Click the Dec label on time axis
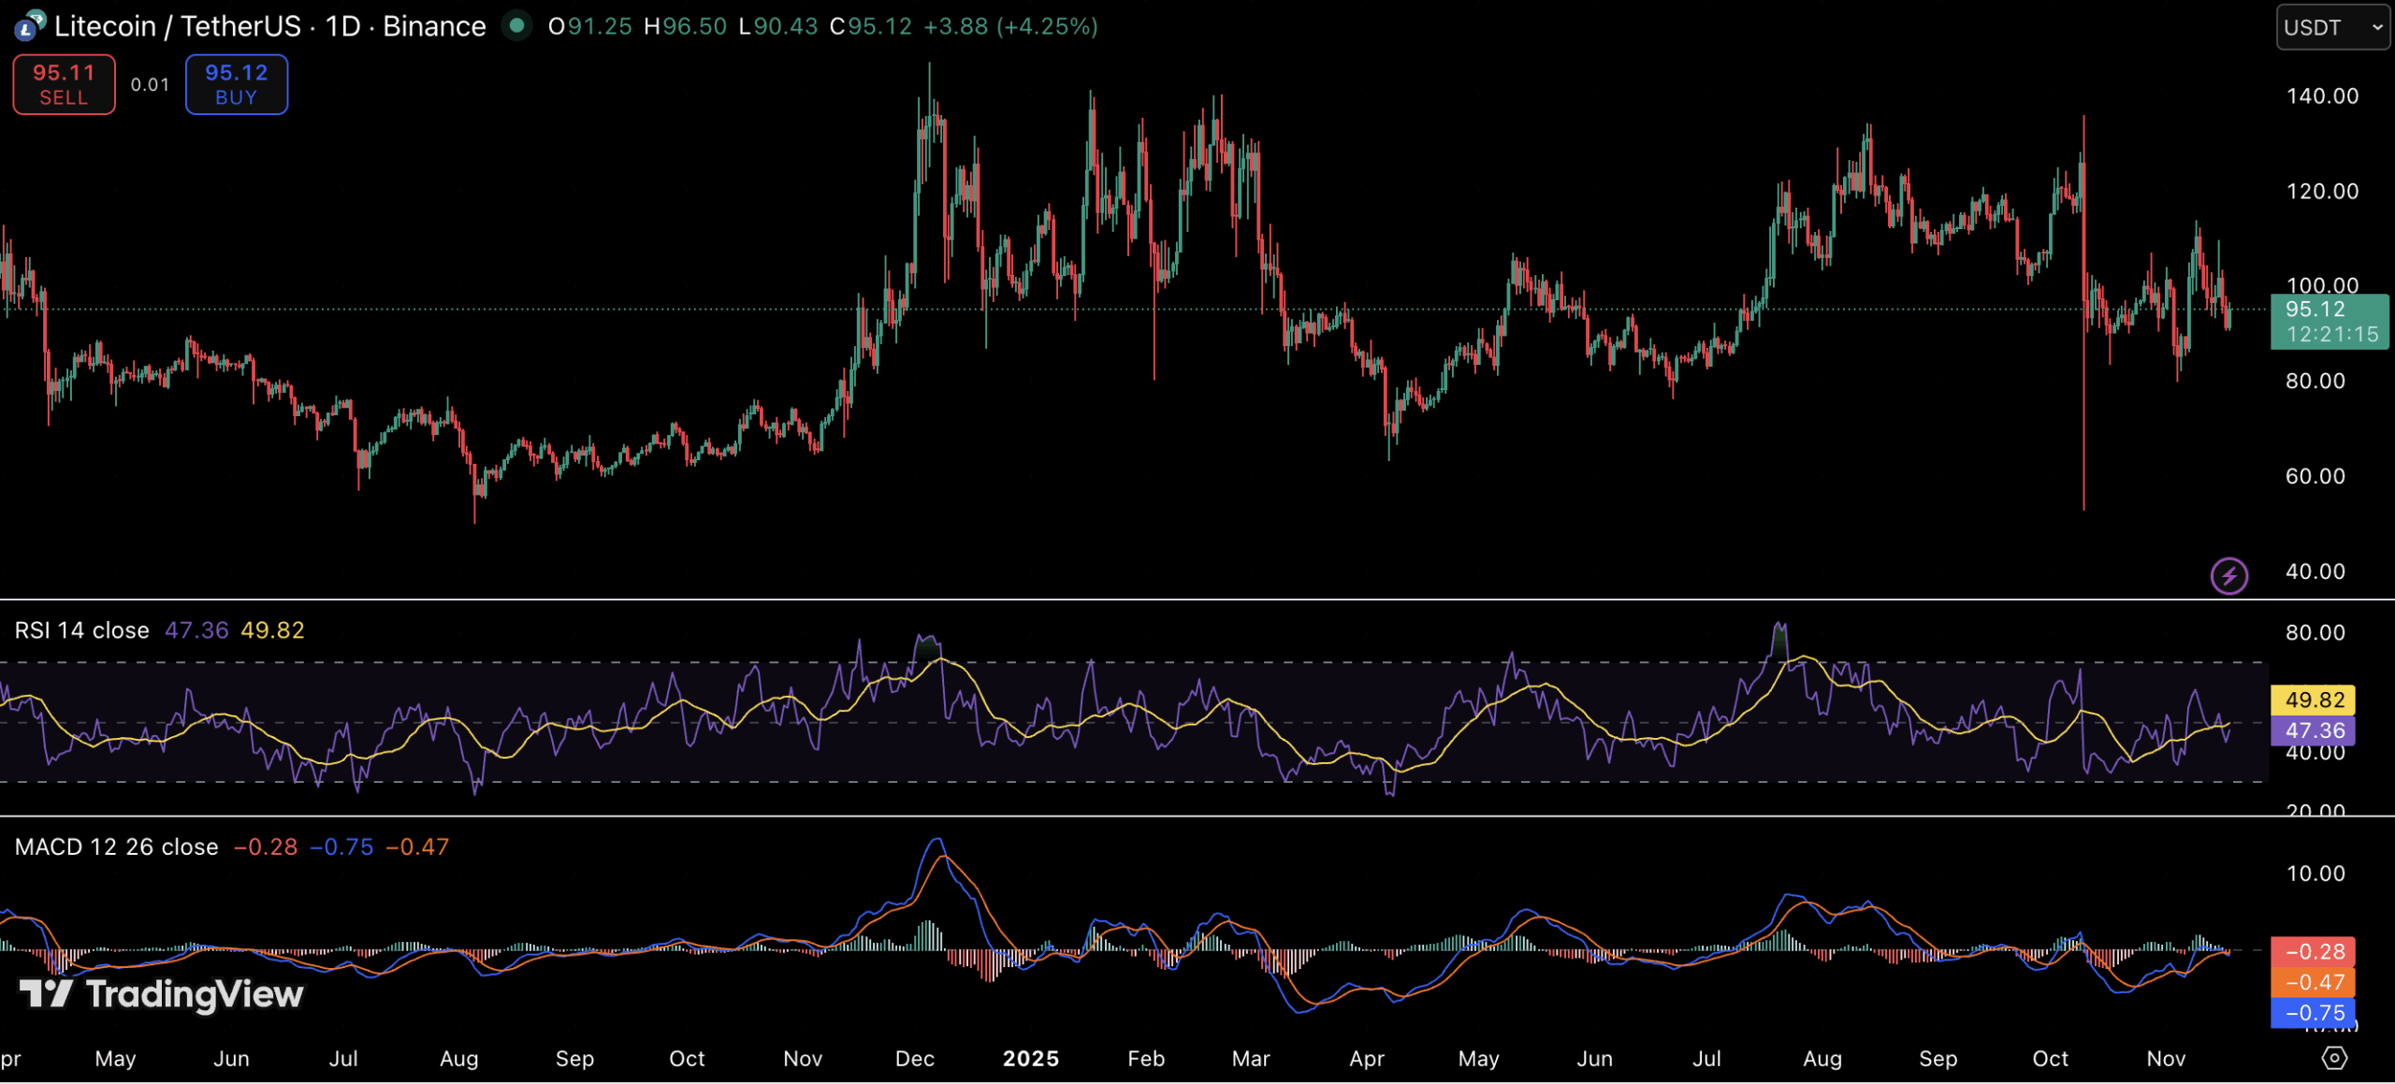Viewport: 2395px width, 1084px height. point(914,1058)
